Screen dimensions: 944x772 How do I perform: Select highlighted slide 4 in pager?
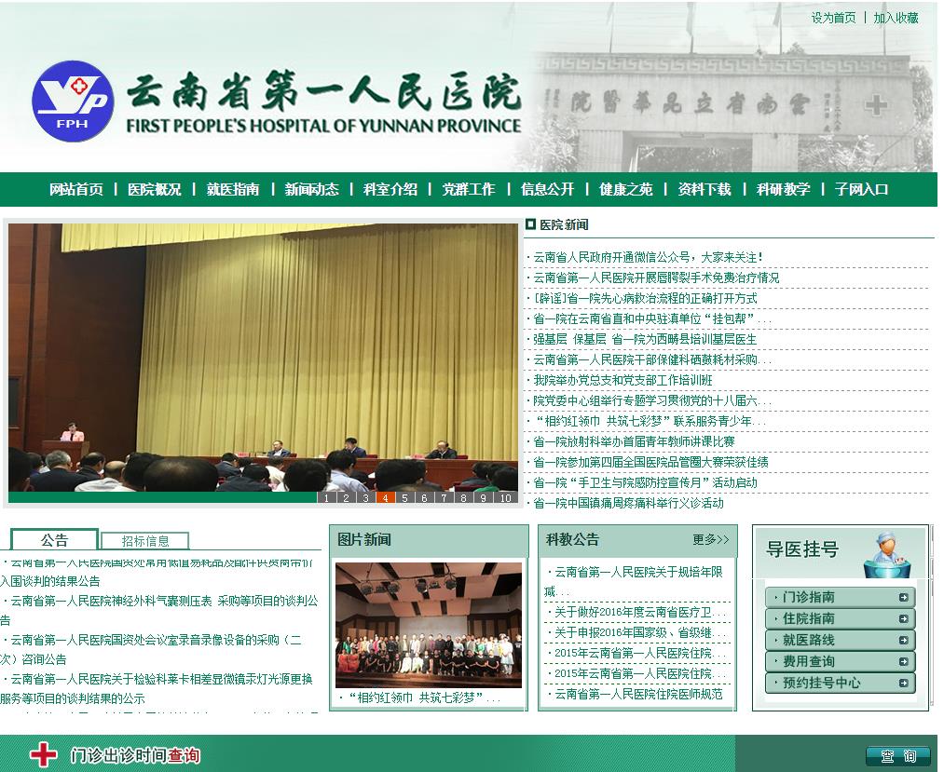pyautogui.click(x=385, y=497)
